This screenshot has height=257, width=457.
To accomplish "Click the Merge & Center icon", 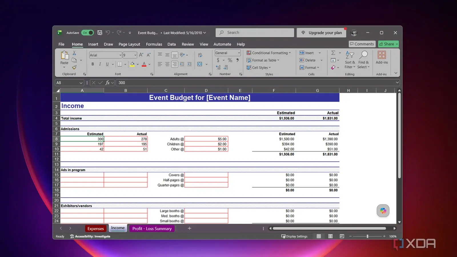I will tap(200, 64).
